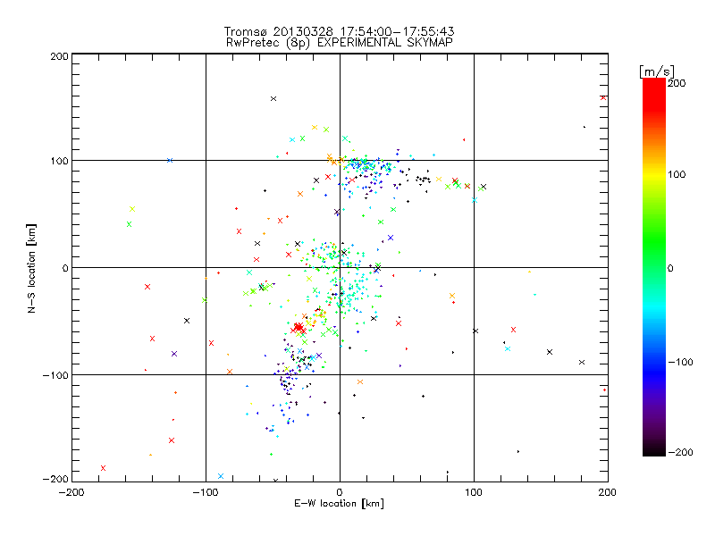The image size is (715, 536).
Task: Click the colorbar label '-200' at bottom
Action: pos(680,452)
